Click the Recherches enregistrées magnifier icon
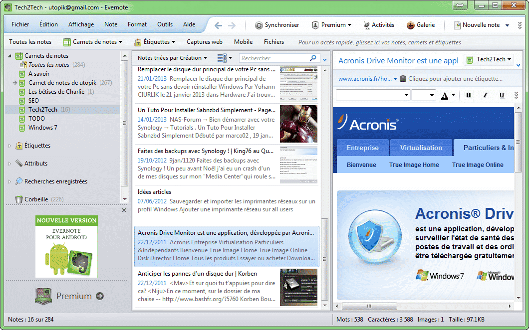The image size is (529, 330). pyautogui.click(x=19, y=181)
